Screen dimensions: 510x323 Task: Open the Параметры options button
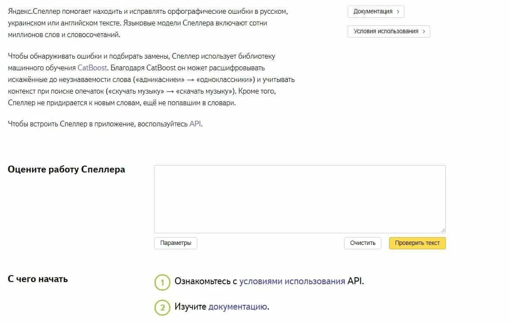pyautogui.click(x=176, y=243)
